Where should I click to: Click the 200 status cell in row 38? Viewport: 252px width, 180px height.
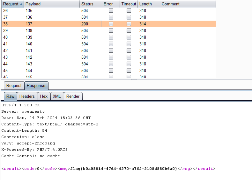(91, 24)
